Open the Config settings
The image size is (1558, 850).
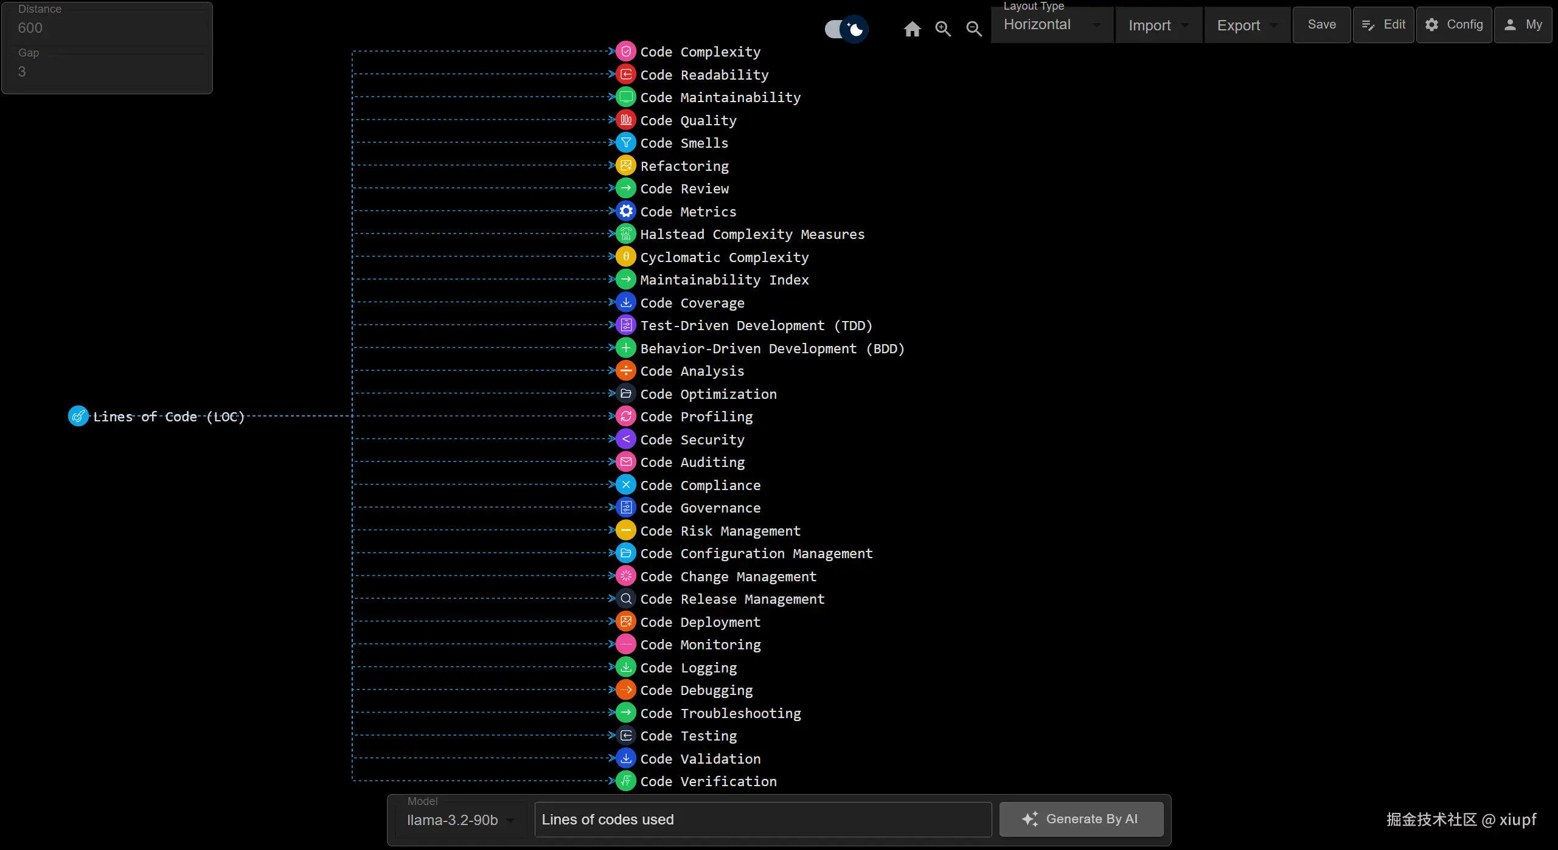[x=1454, y=25]
